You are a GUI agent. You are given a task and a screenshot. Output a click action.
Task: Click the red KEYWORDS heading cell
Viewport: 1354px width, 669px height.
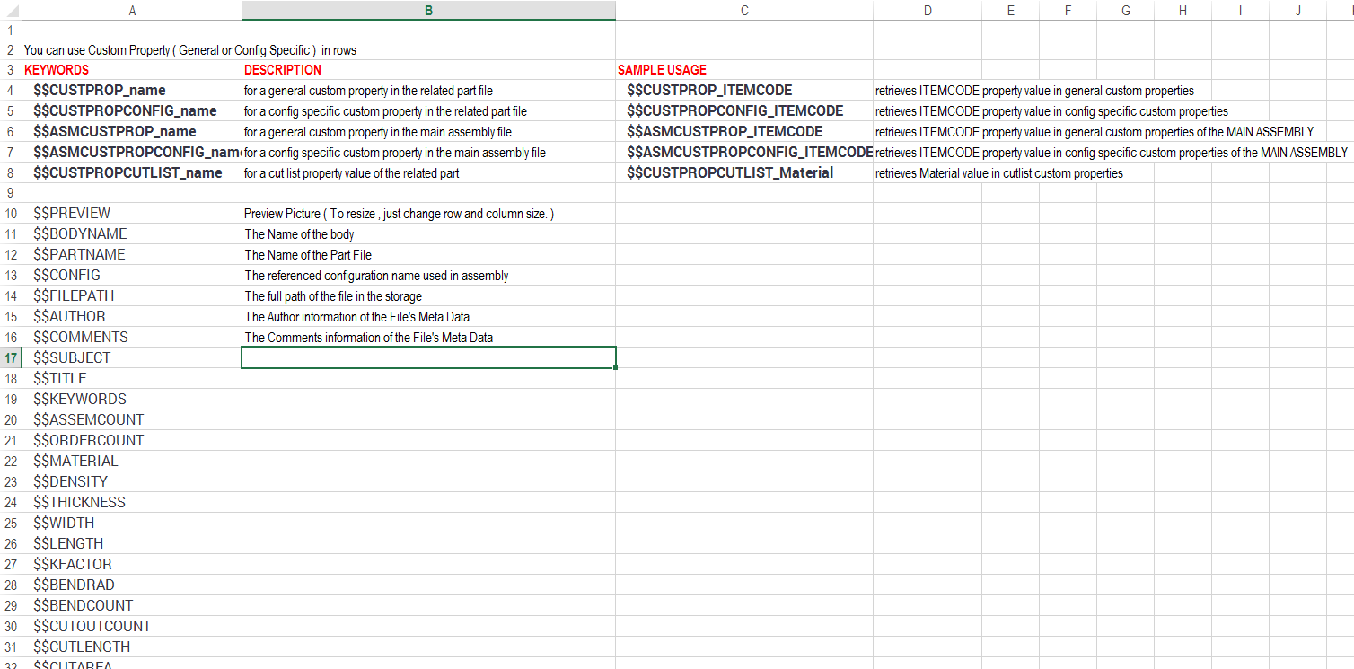point(132,69)
